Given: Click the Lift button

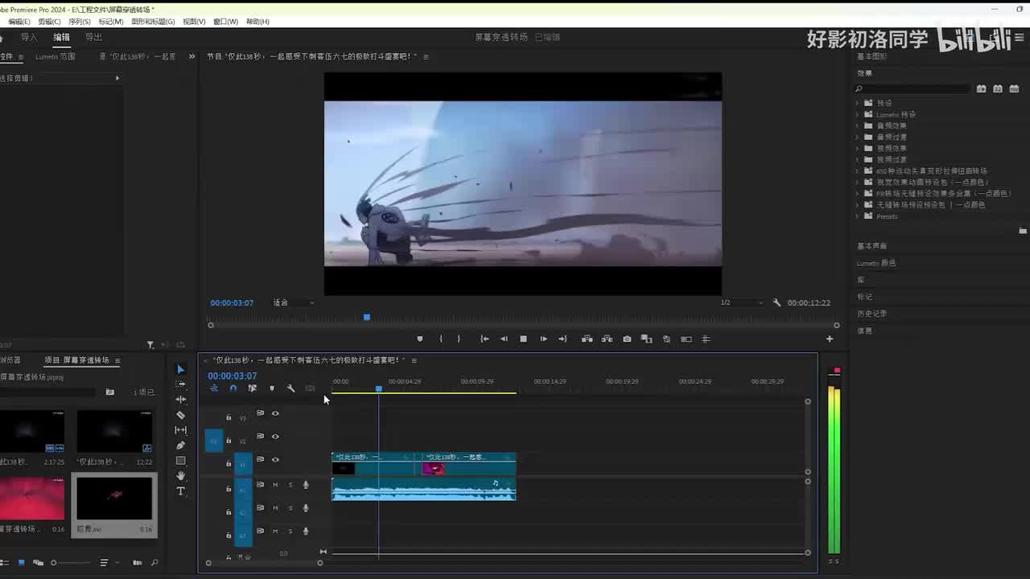Looking at the screenshot, I should coord(587,339).
